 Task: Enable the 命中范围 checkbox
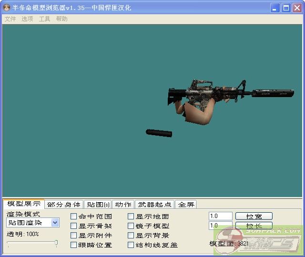click(74, 217)
